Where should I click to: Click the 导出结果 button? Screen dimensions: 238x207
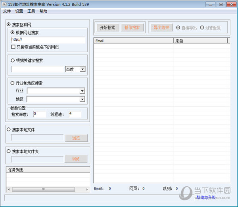[162, 27]
